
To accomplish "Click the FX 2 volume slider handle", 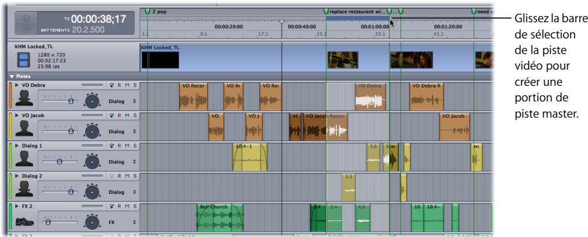I will pos(47,222).
